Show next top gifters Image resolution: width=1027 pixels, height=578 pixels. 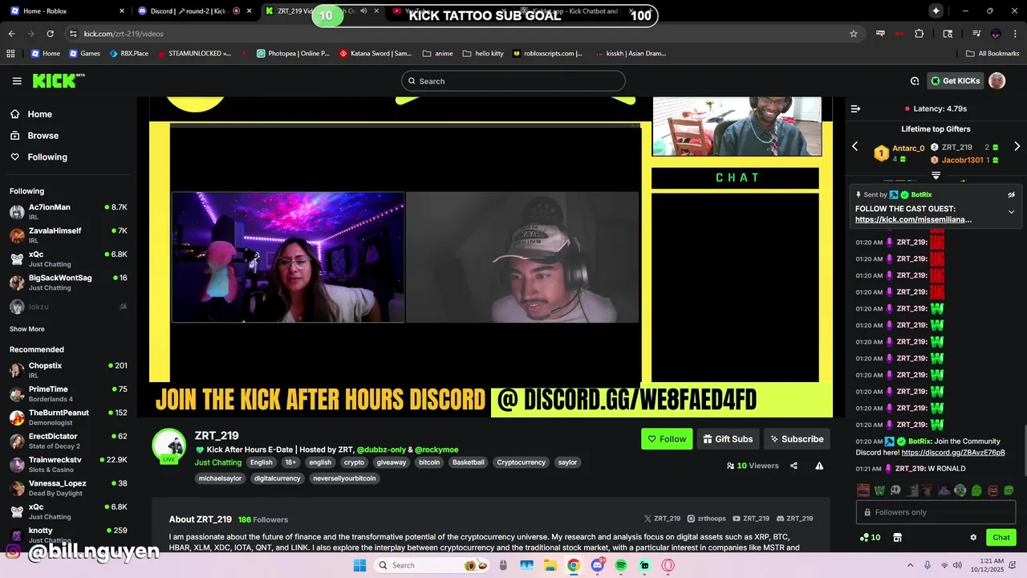(1017, 146)
